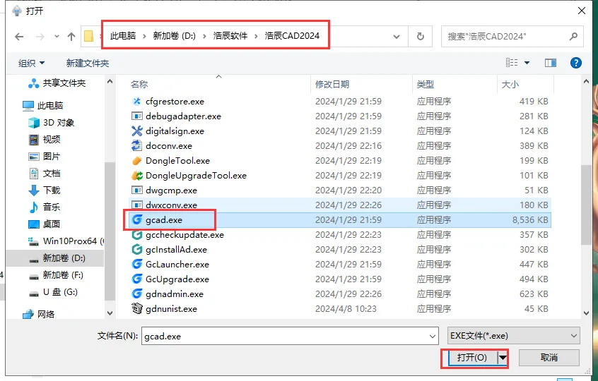Click the doconv.exe file icon
The image size is (598, 381).
[x=136, y=146]
